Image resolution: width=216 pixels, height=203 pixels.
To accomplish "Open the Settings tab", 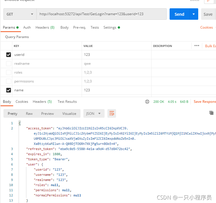I will click(x=112, y=27).
